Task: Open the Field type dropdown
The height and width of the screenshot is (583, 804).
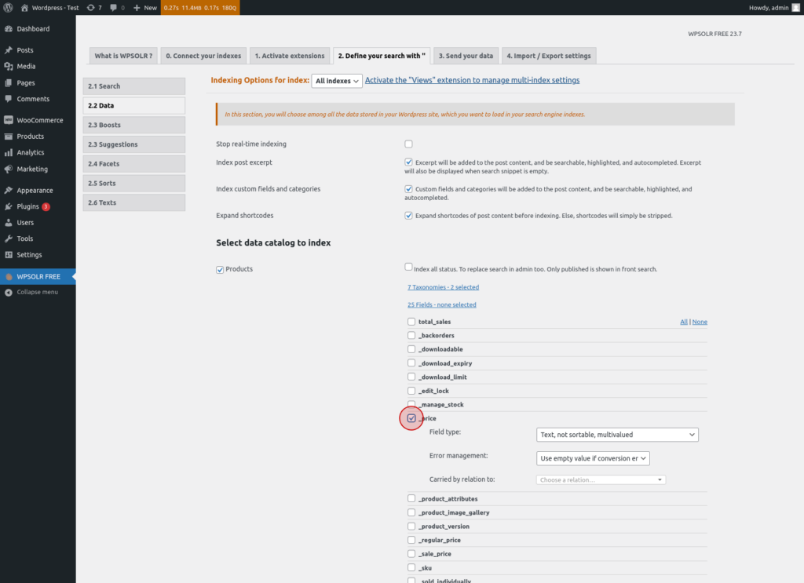Action: (617, 435)
